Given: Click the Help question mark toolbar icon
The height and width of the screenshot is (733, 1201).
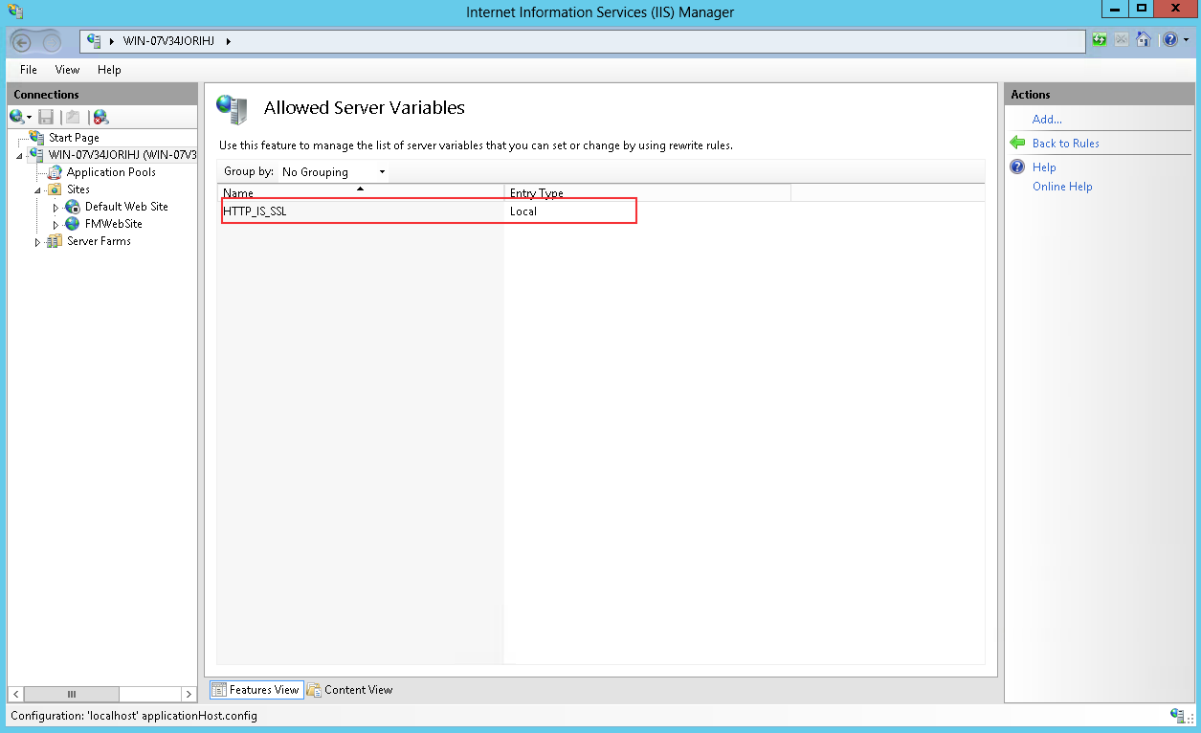Looking at the screenshot, I should click(1169, 40).
